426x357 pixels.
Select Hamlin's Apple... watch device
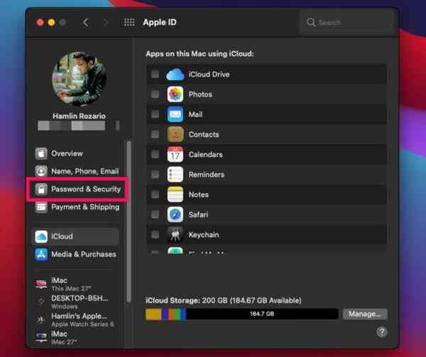76,320
